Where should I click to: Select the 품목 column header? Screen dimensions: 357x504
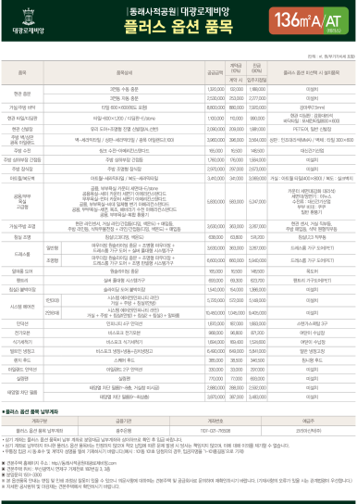22,73
